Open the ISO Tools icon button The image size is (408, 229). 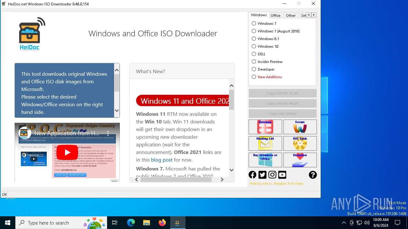[x=300, y=143]
